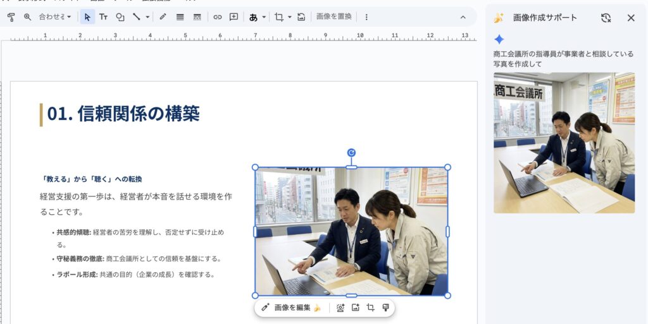Image resolution: width=648 pixels, height=324 pixels.
Task: Click the 画像を置換 button
Action: point(333,17)
